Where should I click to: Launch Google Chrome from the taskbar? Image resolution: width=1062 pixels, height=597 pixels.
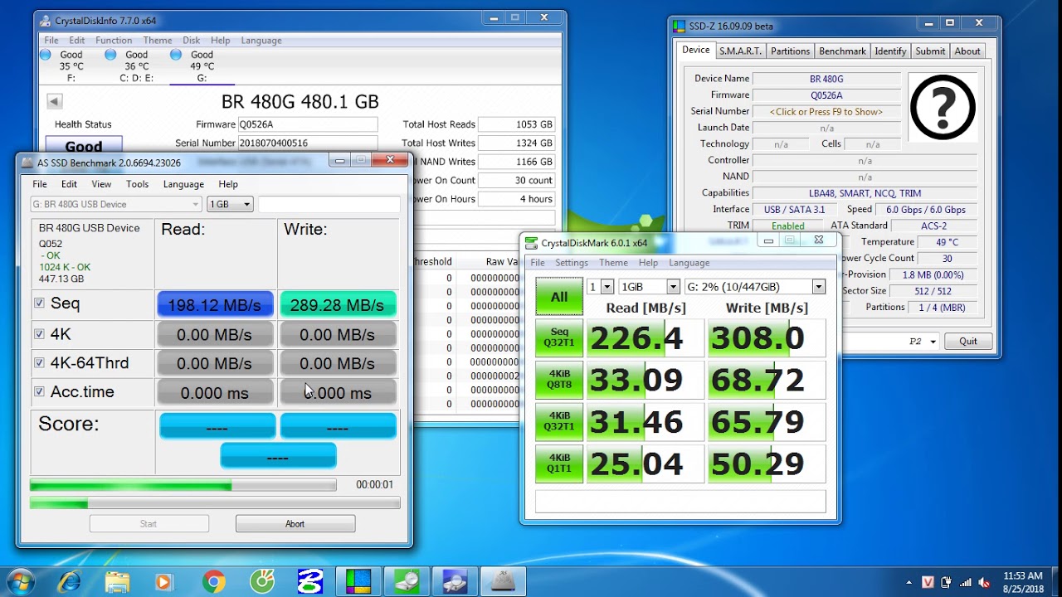point(213,582)
